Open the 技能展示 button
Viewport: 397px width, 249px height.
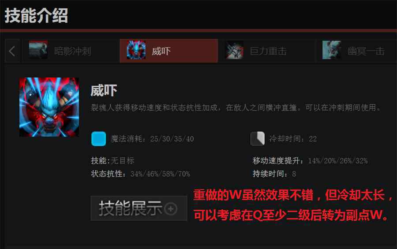[139, 208]
